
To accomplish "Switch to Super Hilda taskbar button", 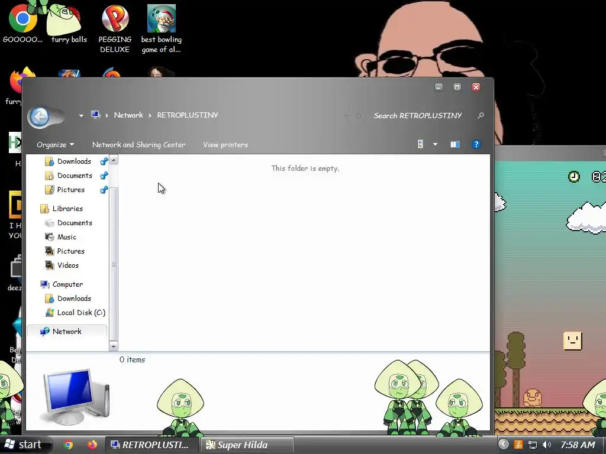I will tap(247, 445).
